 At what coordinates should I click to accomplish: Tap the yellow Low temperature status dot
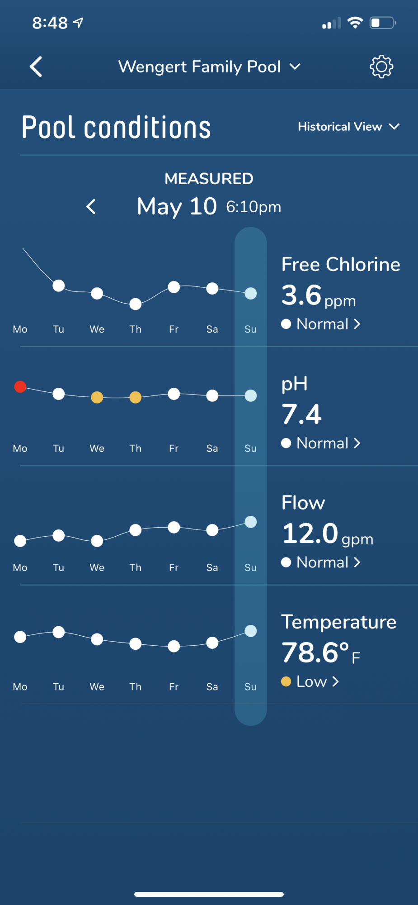tap(286, 681)
